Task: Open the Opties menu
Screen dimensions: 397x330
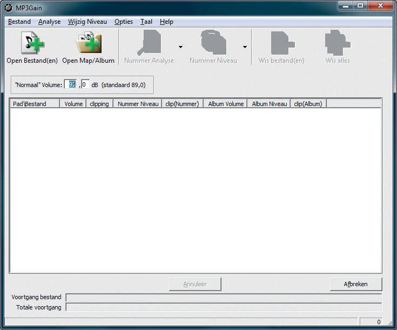Action: [124, 22]
